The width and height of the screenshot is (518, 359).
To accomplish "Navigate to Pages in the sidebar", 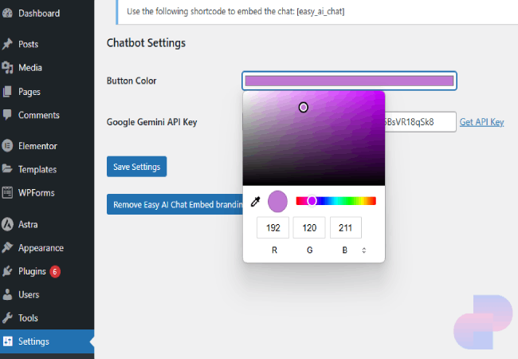I will click(x=29, y=92).
